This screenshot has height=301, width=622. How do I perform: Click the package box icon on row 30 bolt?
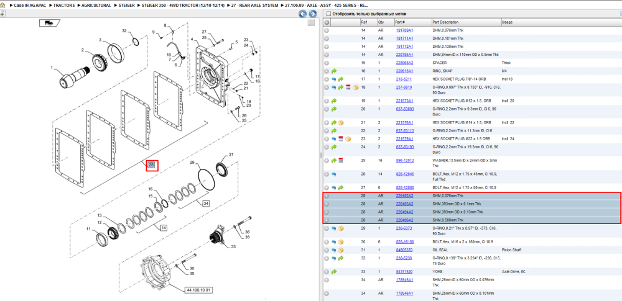tap(341, 242)
